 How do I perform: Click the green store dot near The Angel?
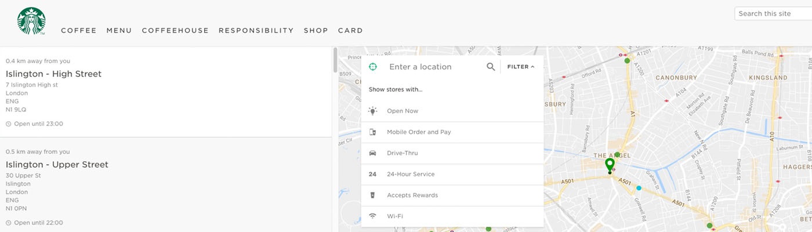coord(617,155)
